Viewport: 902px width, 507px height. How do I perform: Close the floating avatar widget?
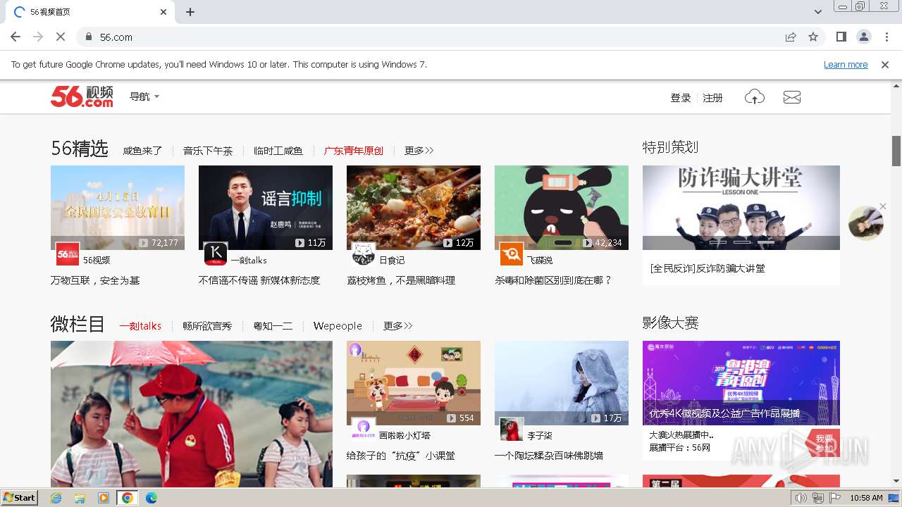[x=882, y=207]
